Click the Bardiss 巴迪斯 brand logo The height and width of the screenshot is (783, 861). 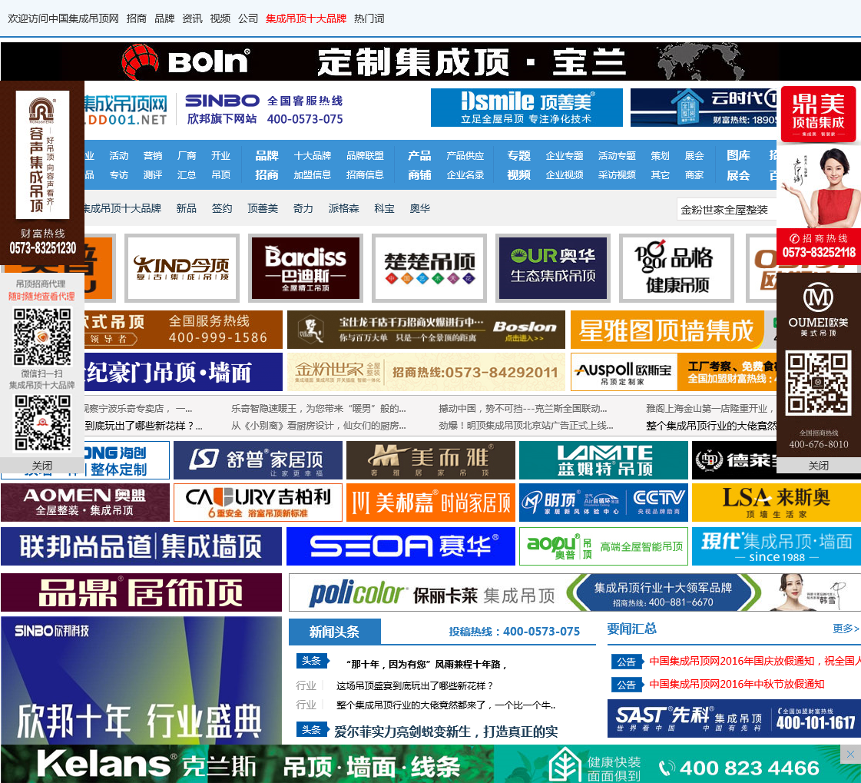point(305,268)
